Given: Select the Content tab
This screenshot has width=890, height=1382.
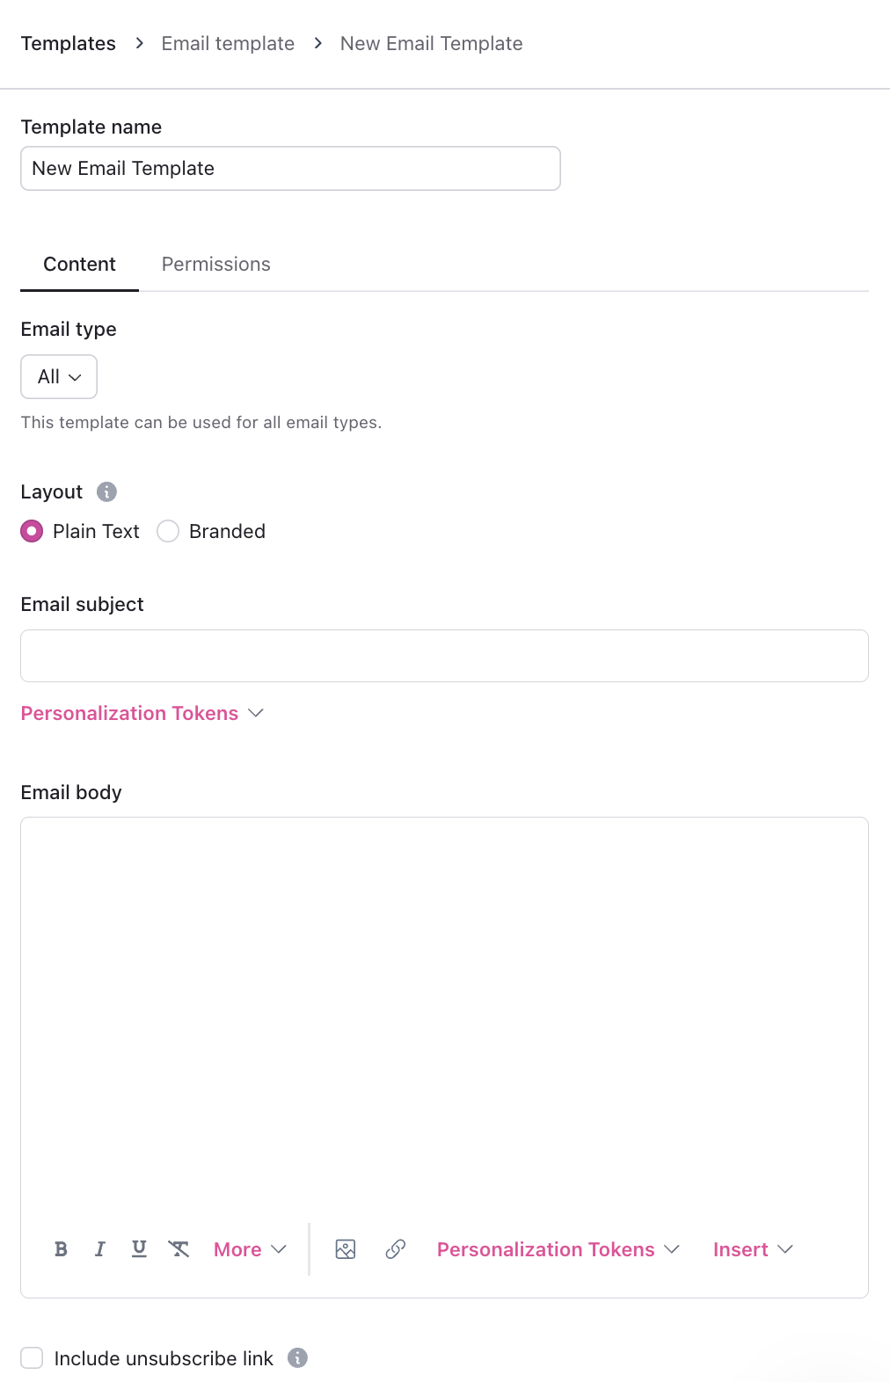Looking at the screenshot, I should pyautogui.click(x=79, y=265).
